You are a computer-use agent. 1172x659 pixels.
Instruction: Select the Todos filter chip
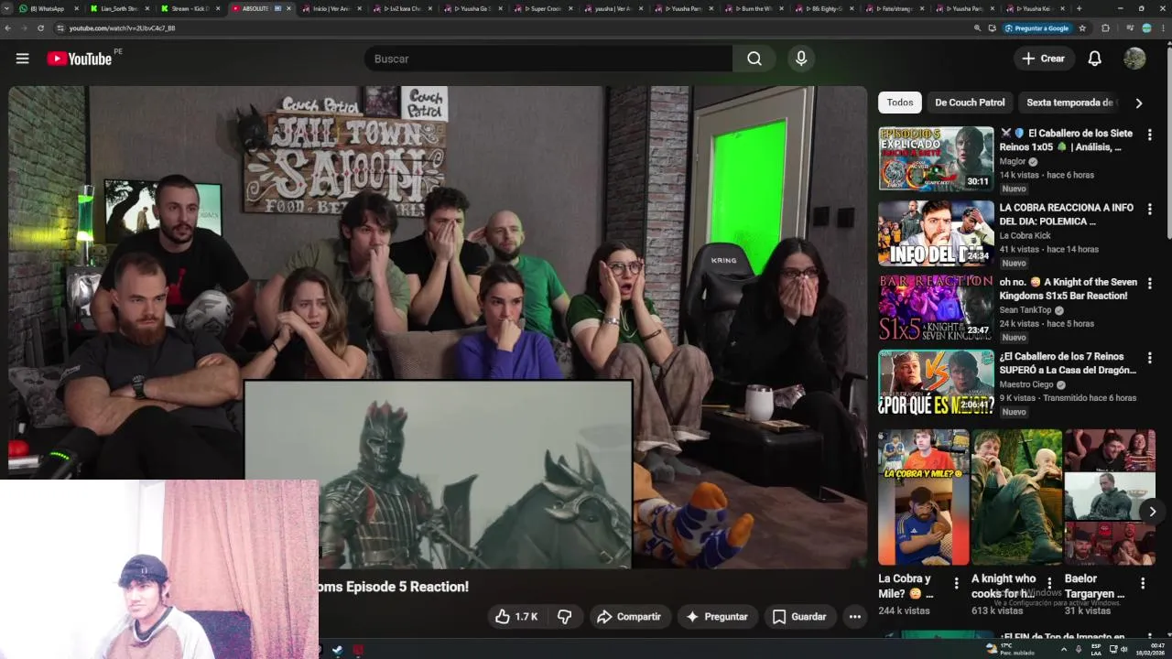pos(900,103)
